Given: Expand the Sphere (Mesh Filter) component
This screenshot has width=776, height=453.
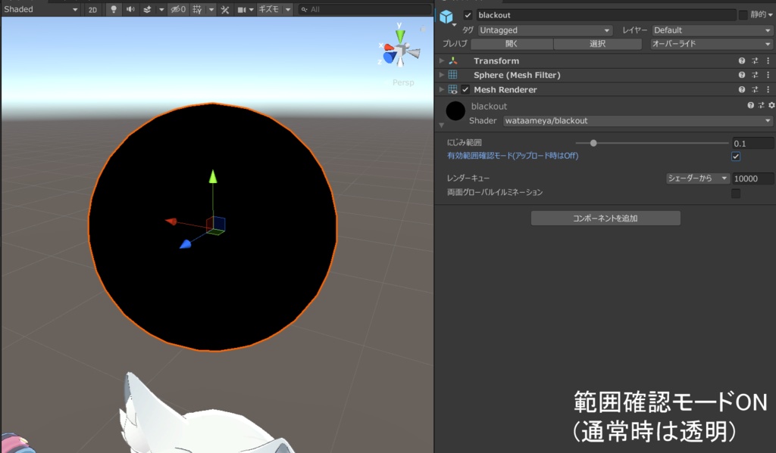Looking at the screenshot, I should [442, 75].
